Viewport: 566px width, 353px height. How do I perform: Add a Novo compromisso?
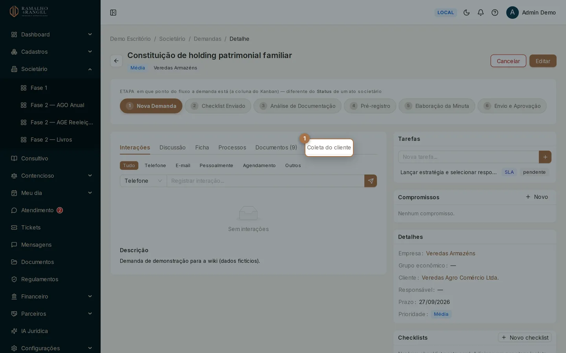[x=537, y=197]
